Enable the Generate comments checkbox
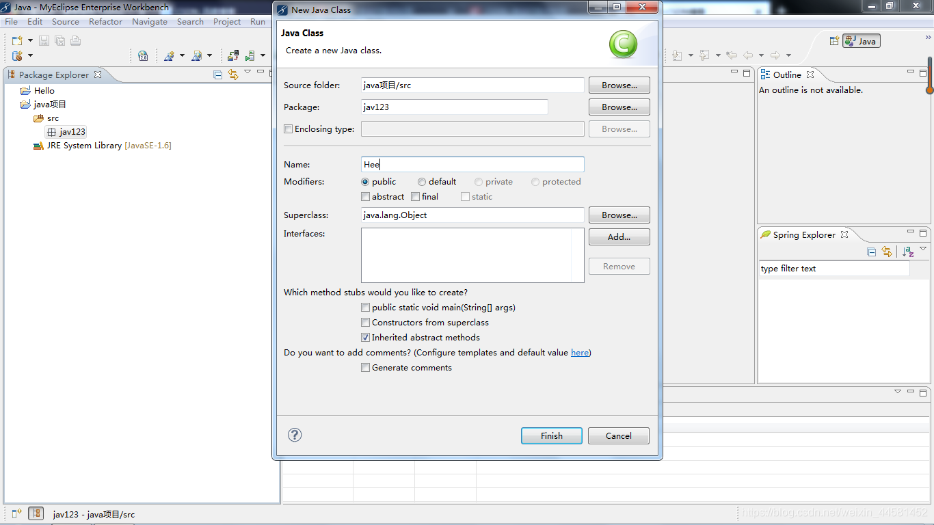The image size is (934, 525). point(365,368)
